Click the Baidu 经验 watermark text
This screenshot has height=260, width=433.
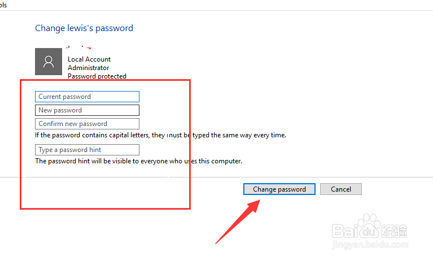[x=392, y=232]
